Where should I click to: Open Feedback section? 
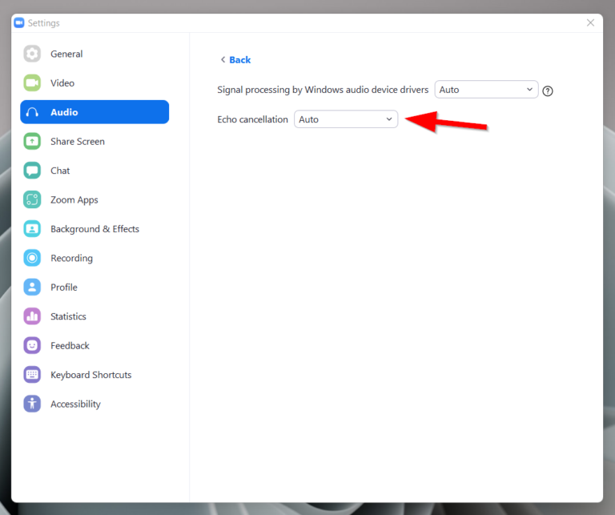click(94, 345)
